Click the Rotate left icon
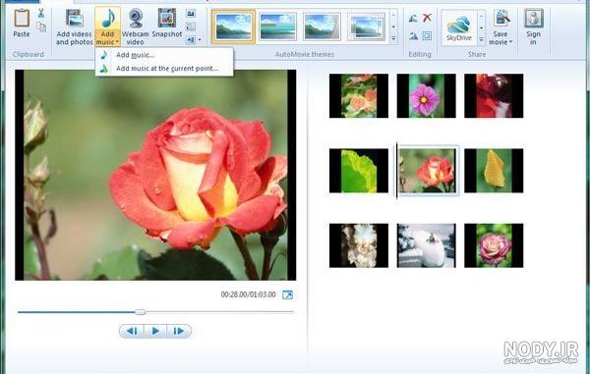The width and height of the screenshot is (590, 374). [x=413, y=18]
